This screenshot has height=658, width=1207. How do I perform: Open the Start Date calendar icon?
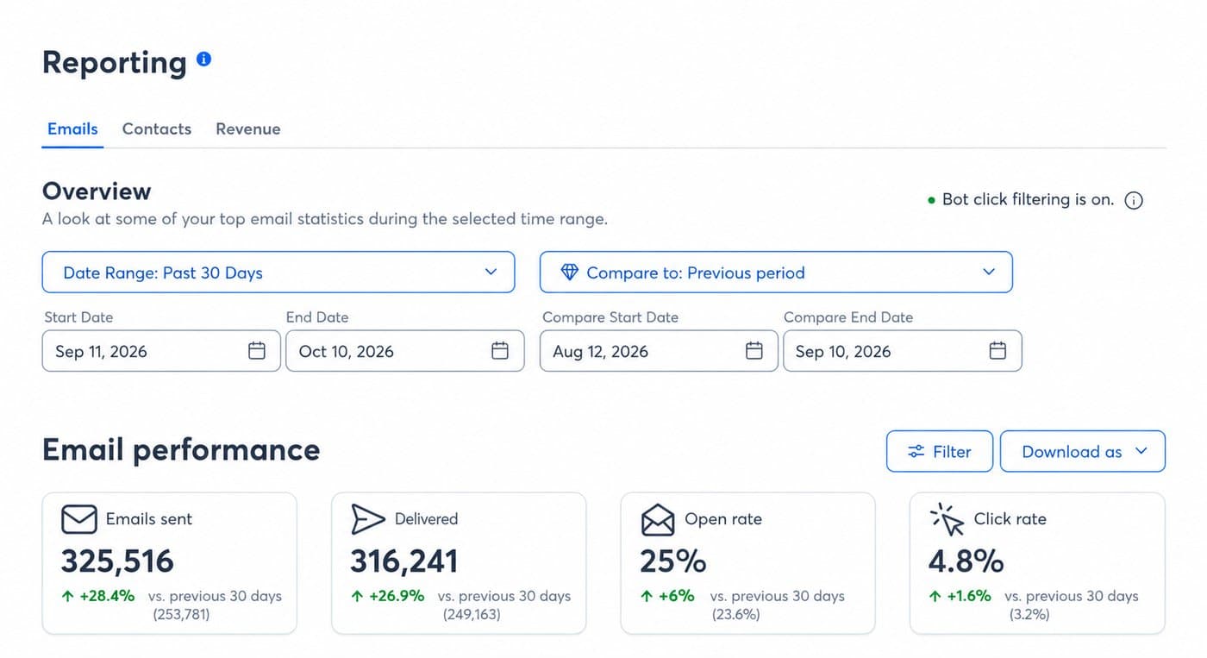pos(257,351)
